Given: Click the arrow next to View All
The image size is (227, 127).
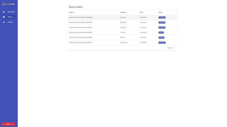Looking at the screenshot, I should click(174, 48).
